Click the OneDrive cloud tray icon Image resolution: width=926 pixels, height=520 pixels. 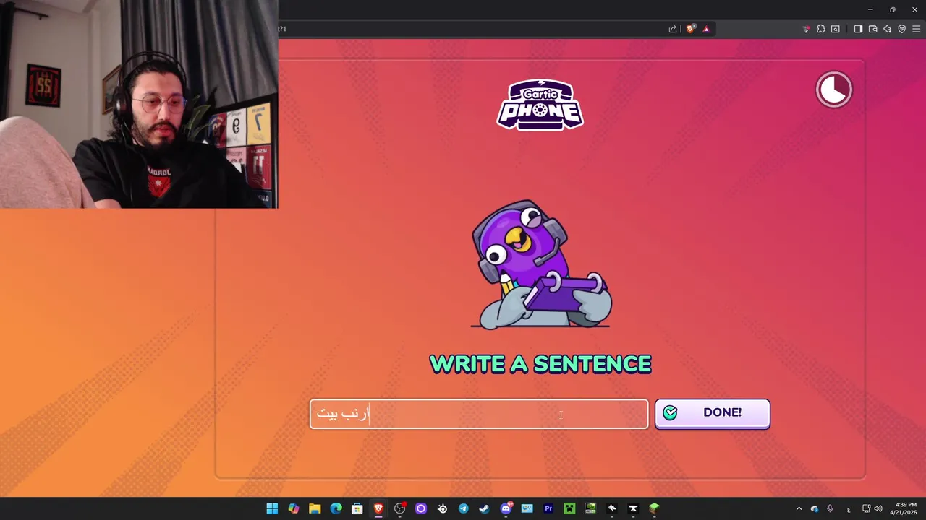coord(815,508)
